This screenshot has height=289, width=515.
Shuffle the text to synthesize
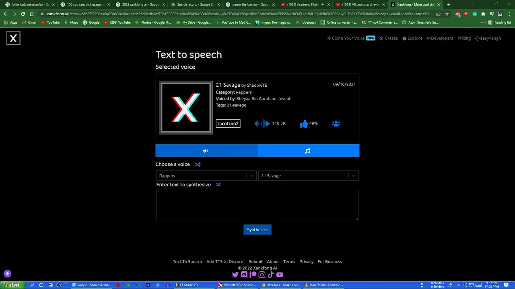[218, 185]
